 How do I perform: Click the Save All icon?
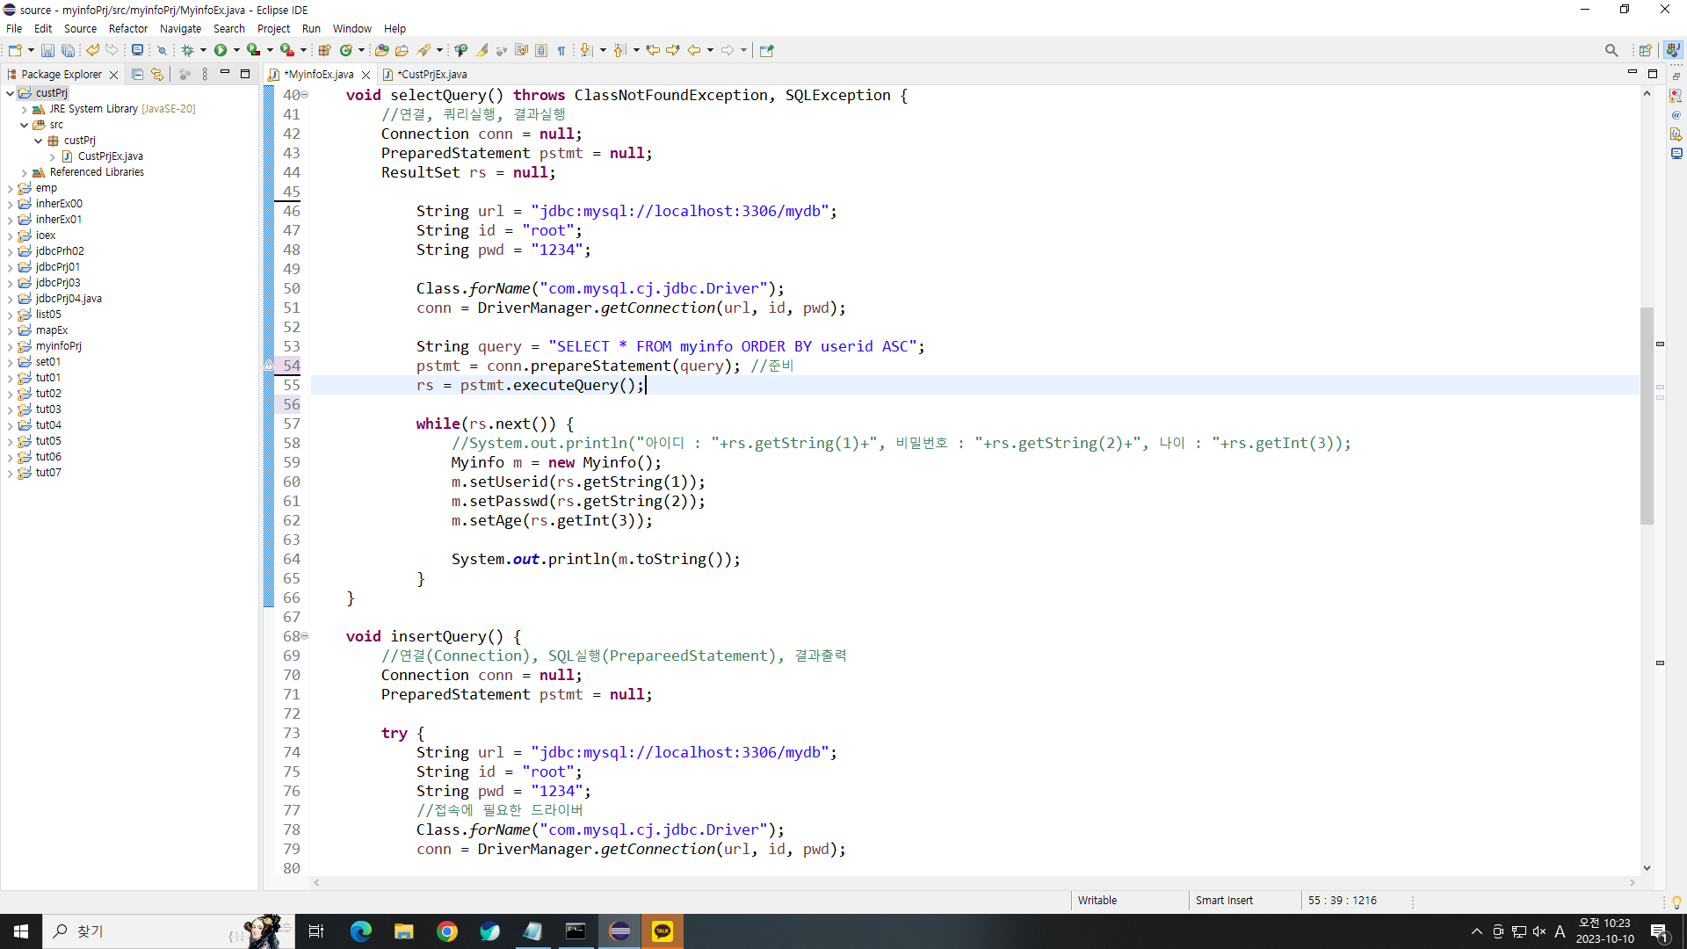(x=68, y=51)
